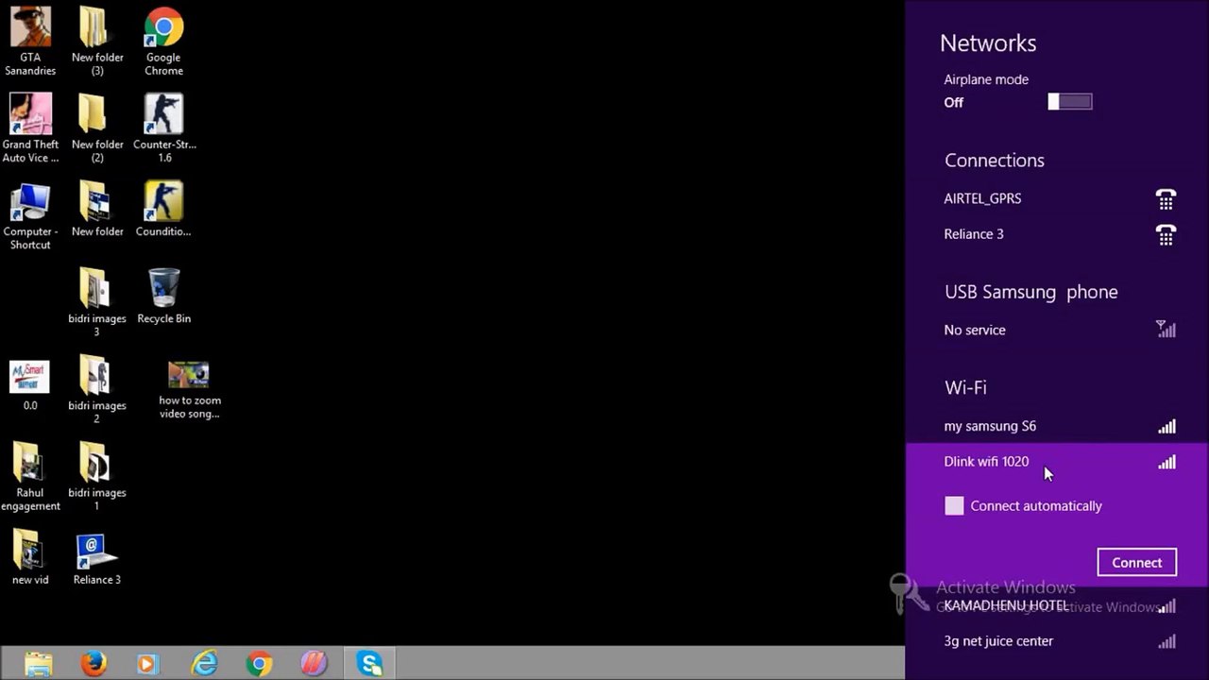This screenshot has height=680, width=1209.
Task: Choose the my samsung S6 Wi-Fi network
Action: click(x=1057, y=426)
